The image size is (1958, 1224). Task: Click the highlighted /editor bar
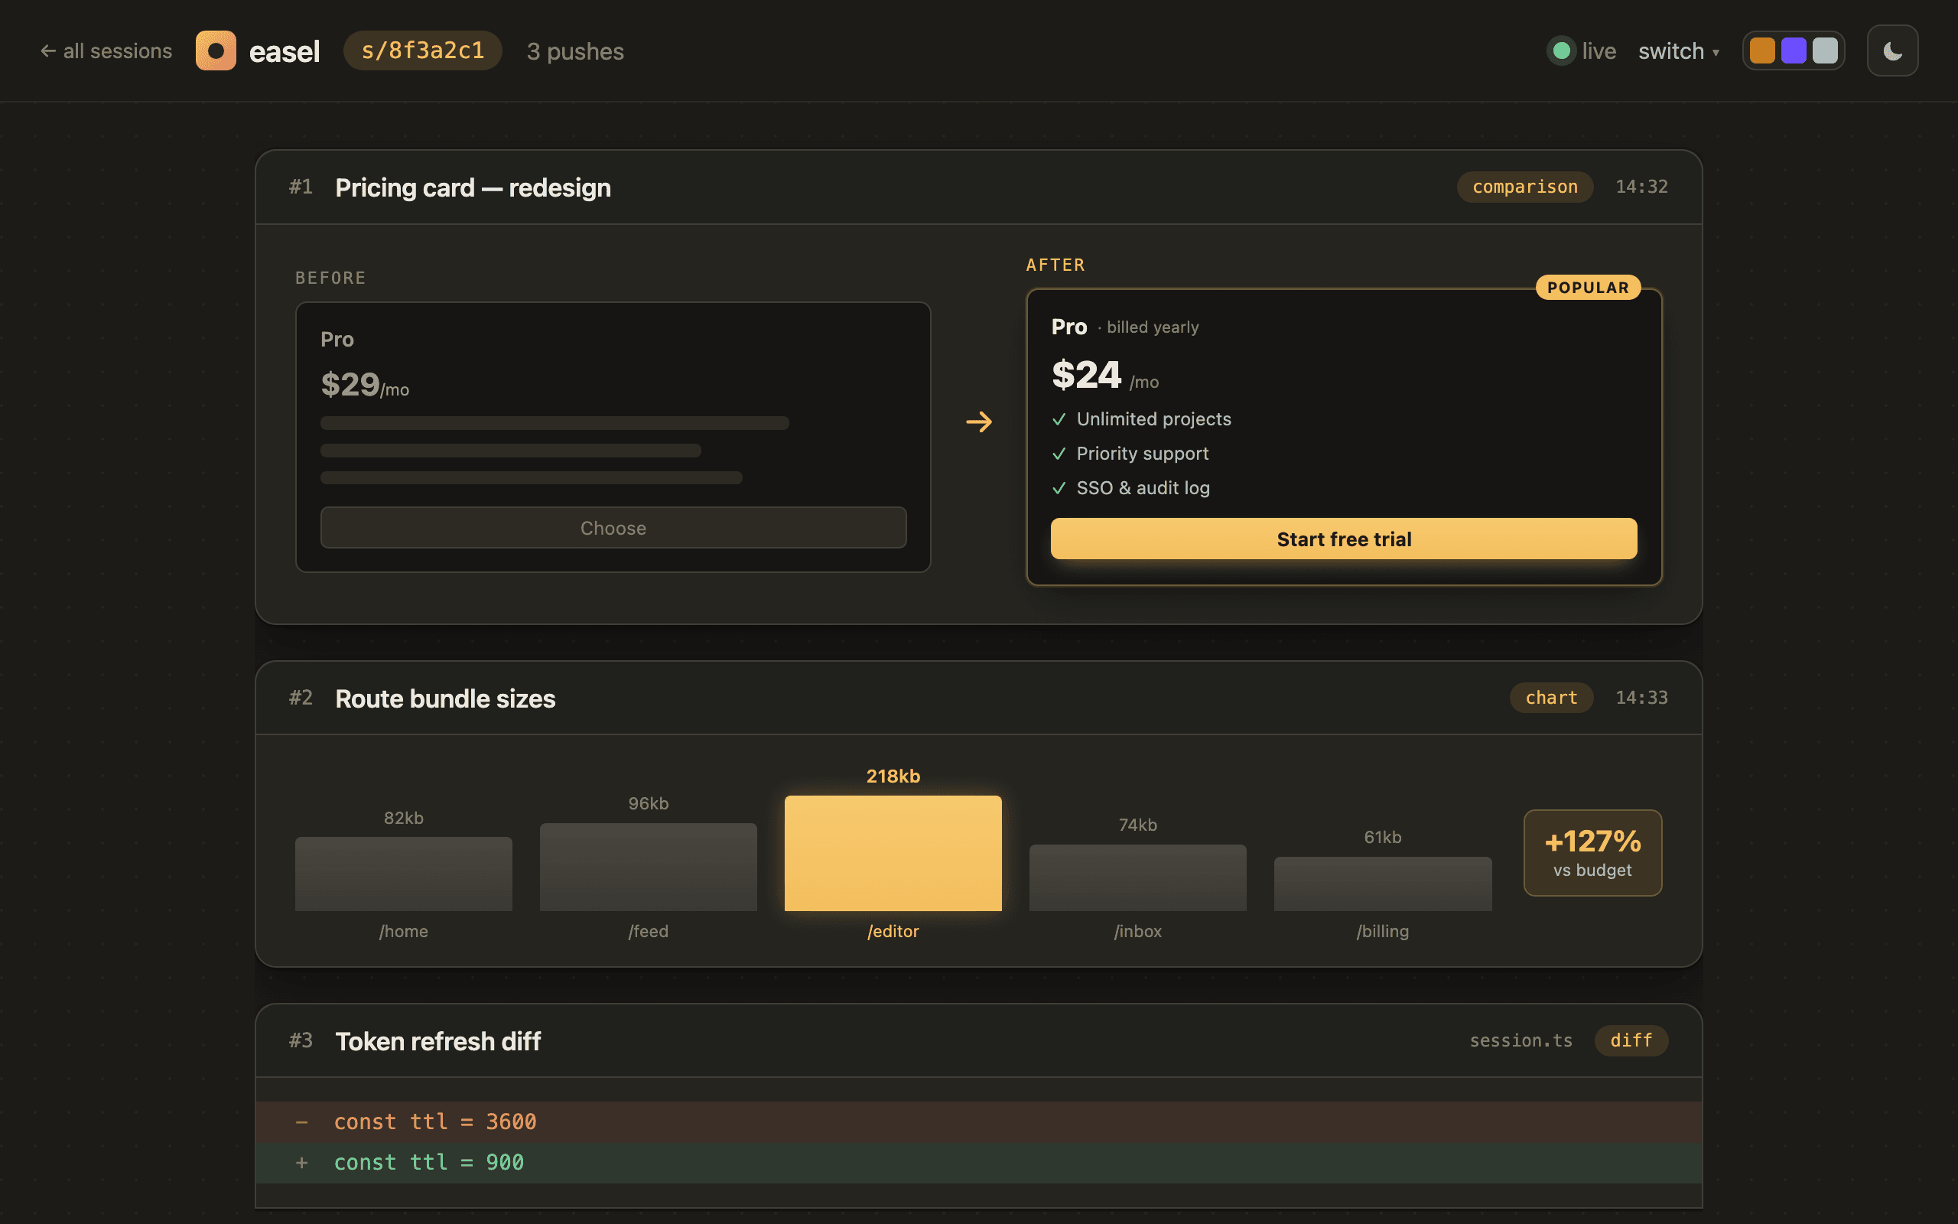tap(893, 853)
